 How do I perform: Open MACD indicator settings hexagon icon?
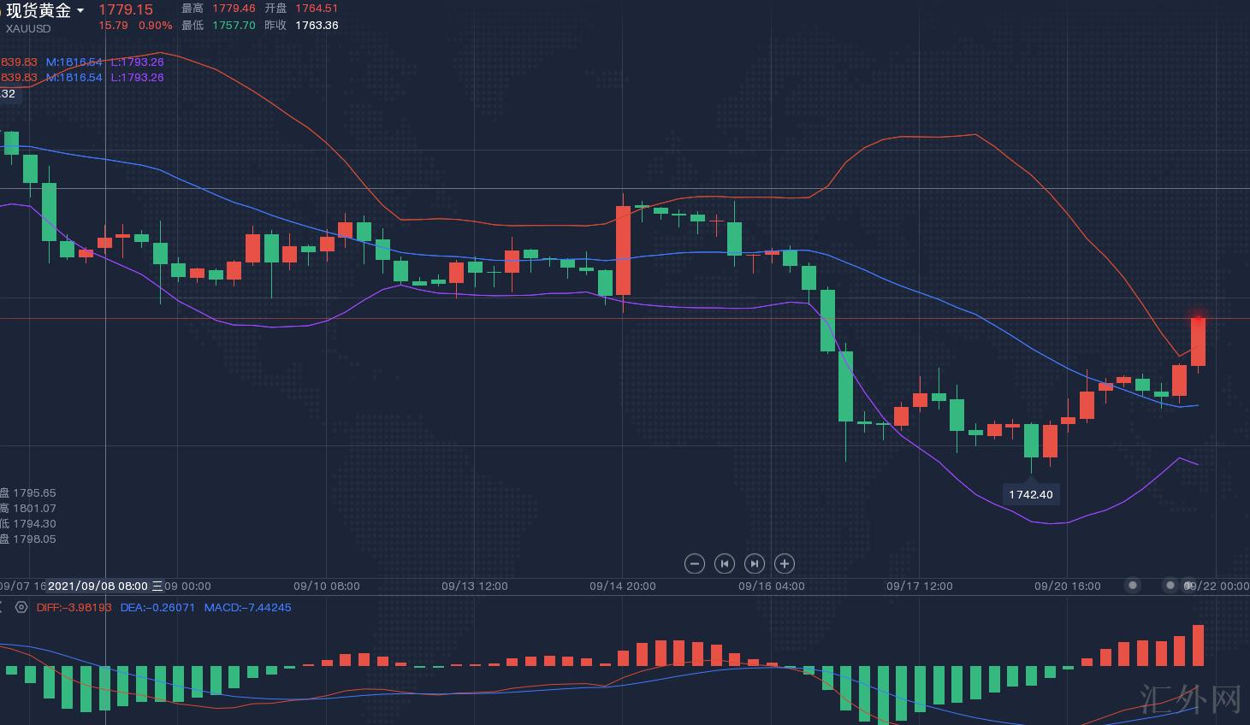[x=21, y=608]
